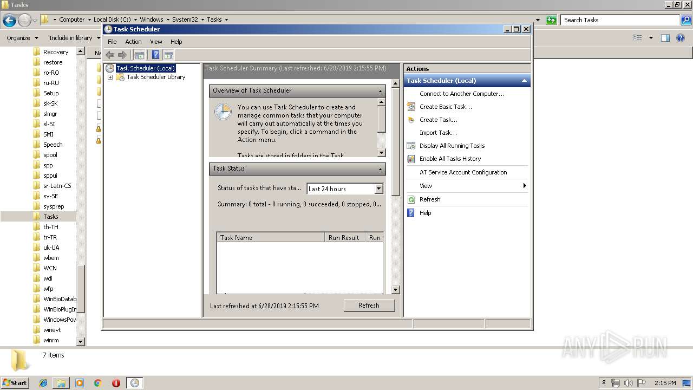The image size is (693, 390).
Task: Click down arrow of overview scrollbar
Action: point(381,153)
